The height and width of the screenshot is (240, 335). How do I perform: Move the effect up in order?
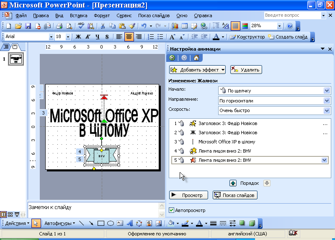(x=233, y=183)
